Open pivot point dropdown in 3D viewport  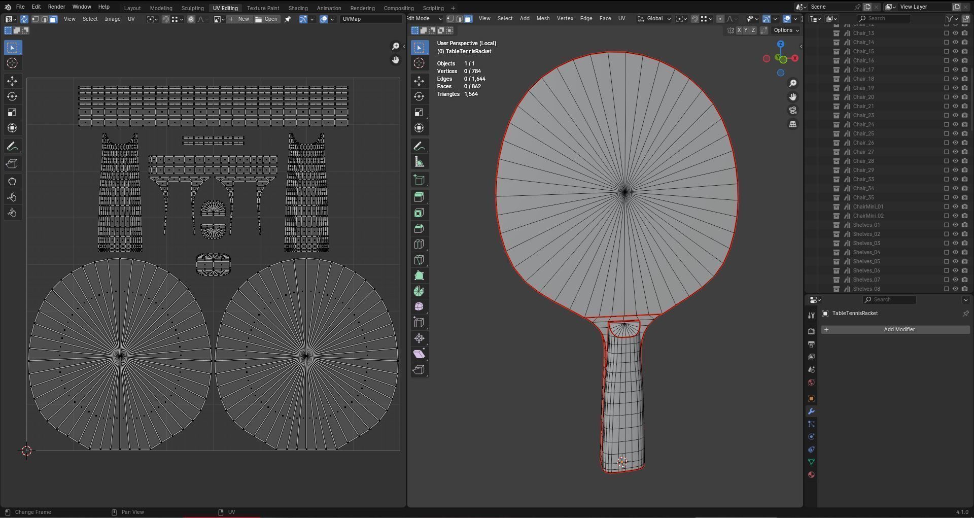(x=681, y=19)
